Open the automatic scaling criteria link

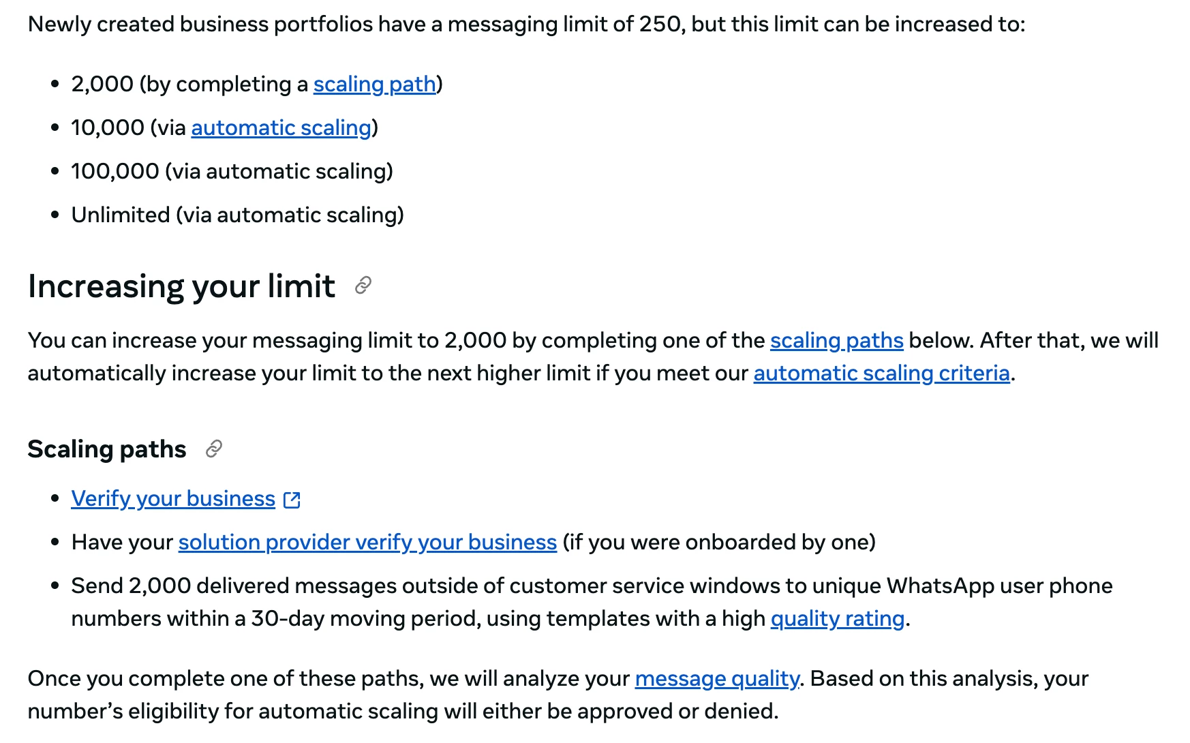click(881, 374)
